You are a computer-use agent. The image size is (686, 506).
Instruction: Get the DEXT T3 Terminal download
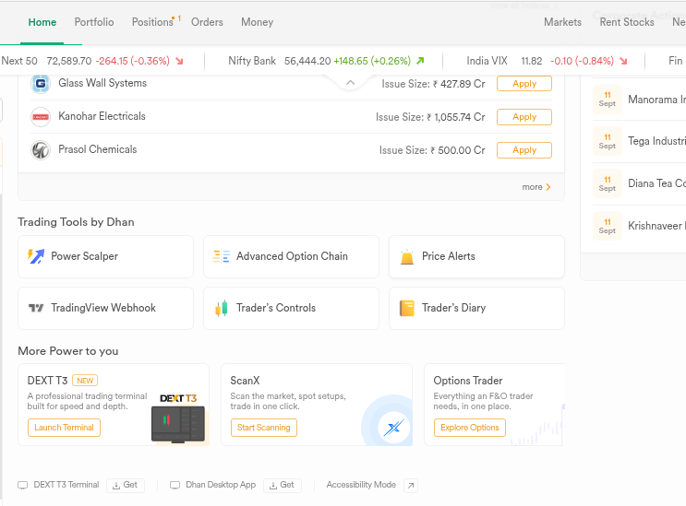click(126, 485)
